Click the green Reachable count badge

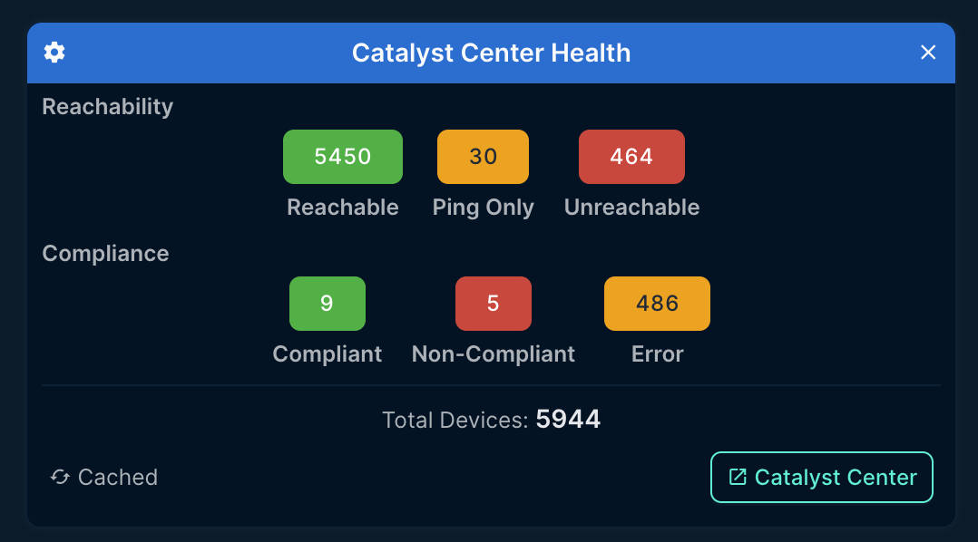click(x=342, y=156)
